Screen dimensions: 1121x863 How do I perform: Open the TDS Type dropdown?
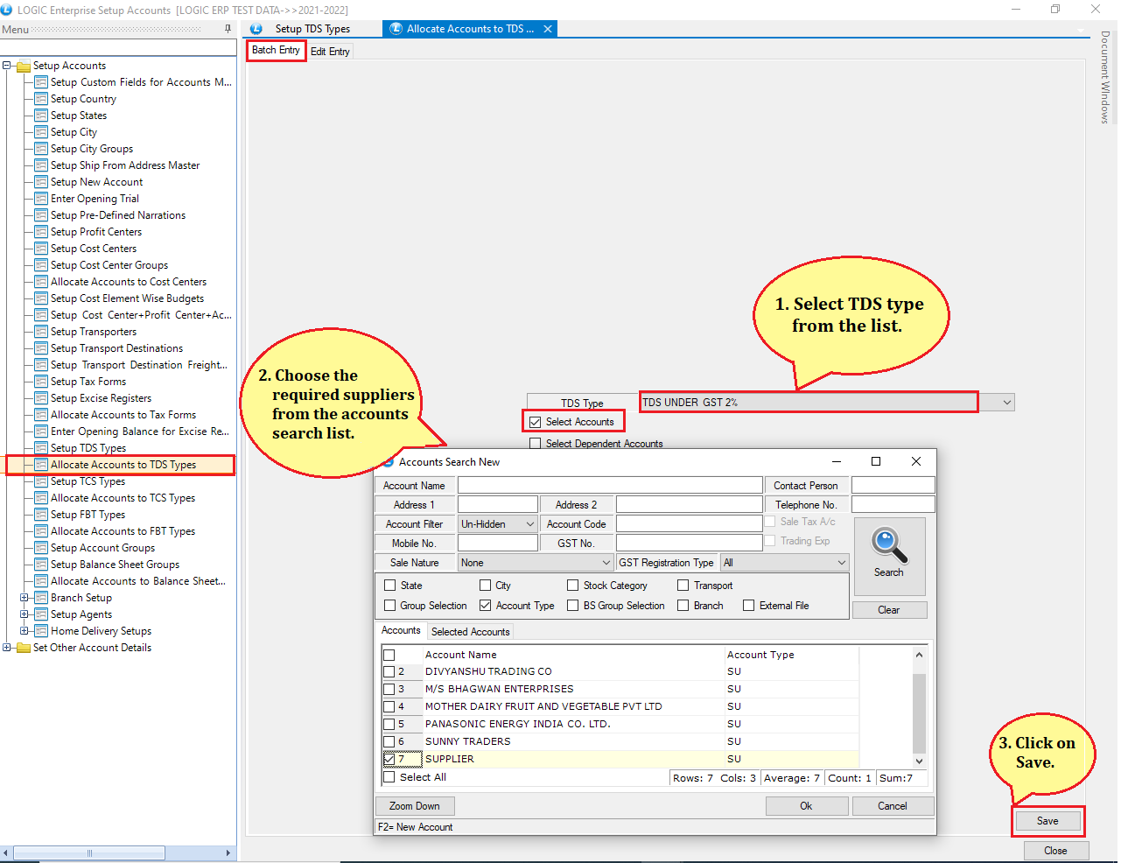[x=1006, y=403]
